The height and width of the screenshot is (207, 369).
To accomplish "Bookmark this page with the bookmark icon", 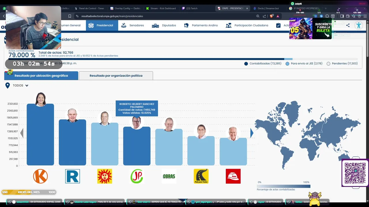I will (69, 16).
